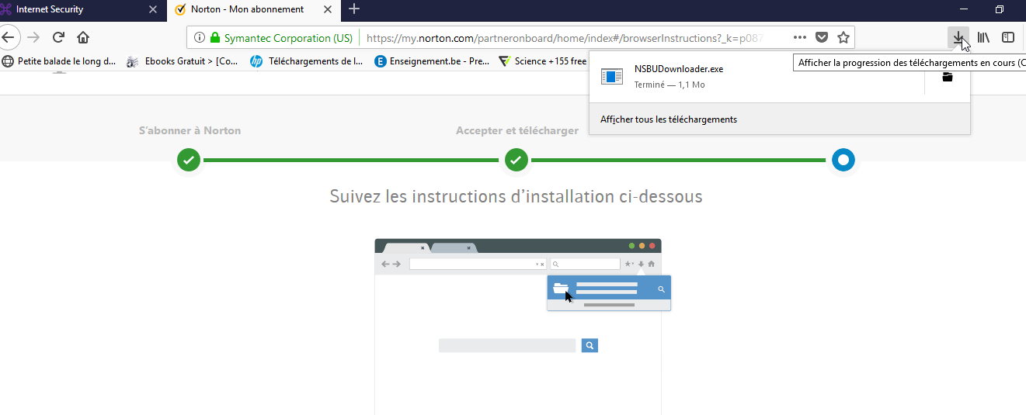The width and height of the screenshot is (1026, 415).
Task: Close the Norton - Mon abonnement tab
Action: point(329,9)
